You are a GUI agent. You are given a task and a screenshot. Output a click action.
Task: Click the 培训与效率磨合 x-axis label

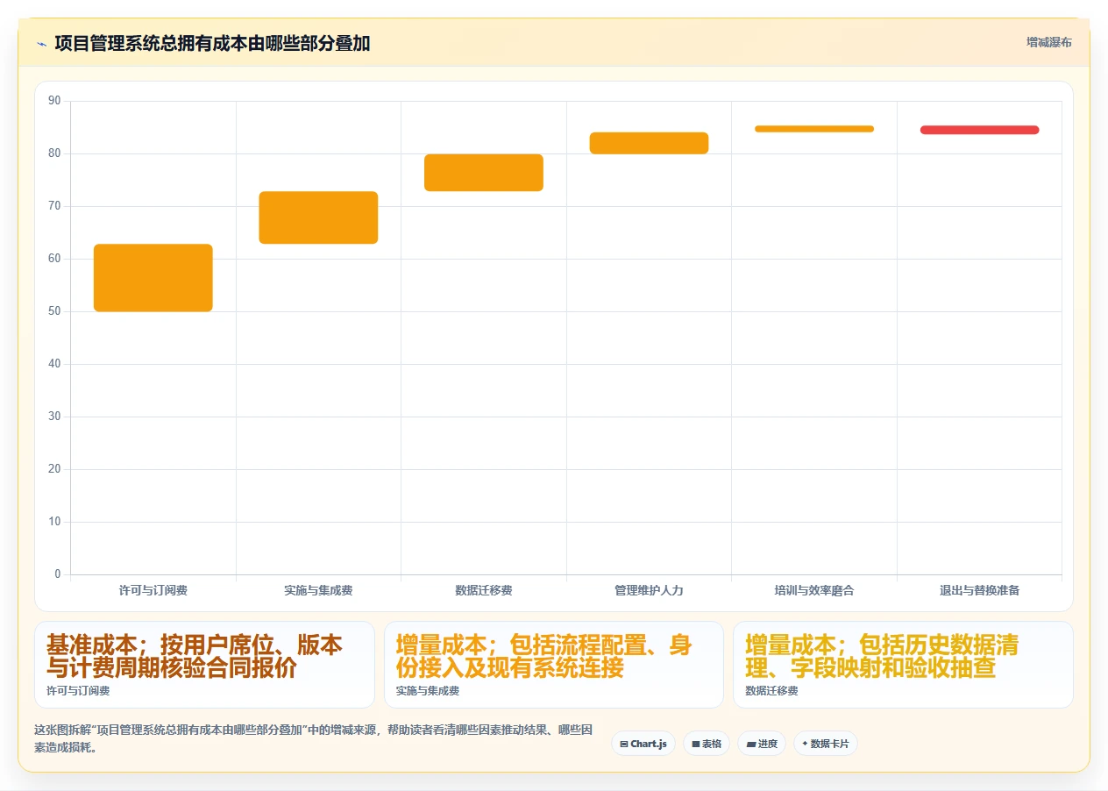[x=814, y=591]
